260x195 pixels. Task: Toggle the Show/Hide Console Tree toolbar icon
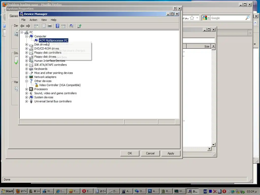coord(36,26)
